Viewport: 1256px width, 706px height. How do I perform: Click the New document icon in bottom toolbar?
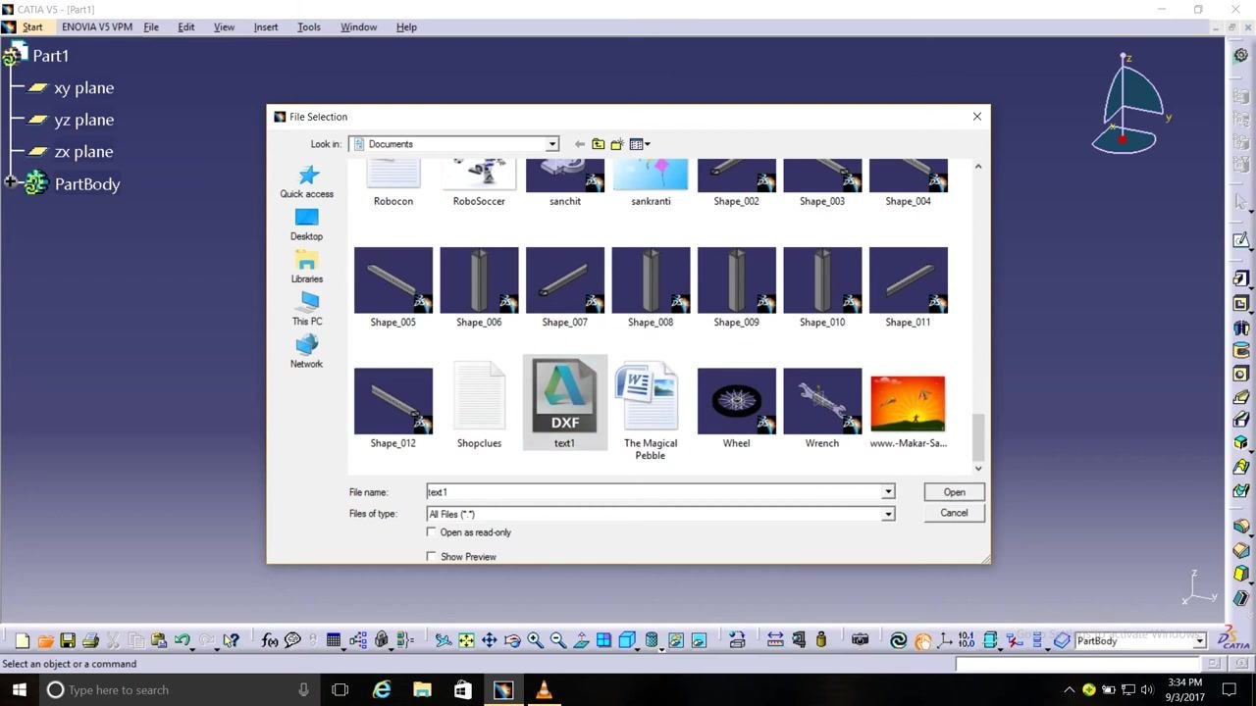(23, 640)
